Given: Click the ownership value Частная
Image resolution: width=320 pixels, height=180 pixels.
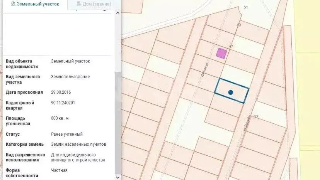Looking at the screenshot, I should pos(59,170).
